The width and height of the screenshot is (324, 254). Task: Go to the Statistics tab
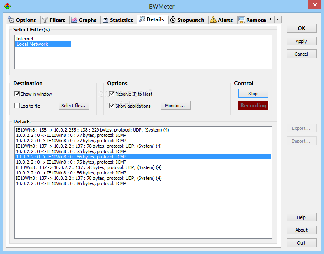coord(119,20)
